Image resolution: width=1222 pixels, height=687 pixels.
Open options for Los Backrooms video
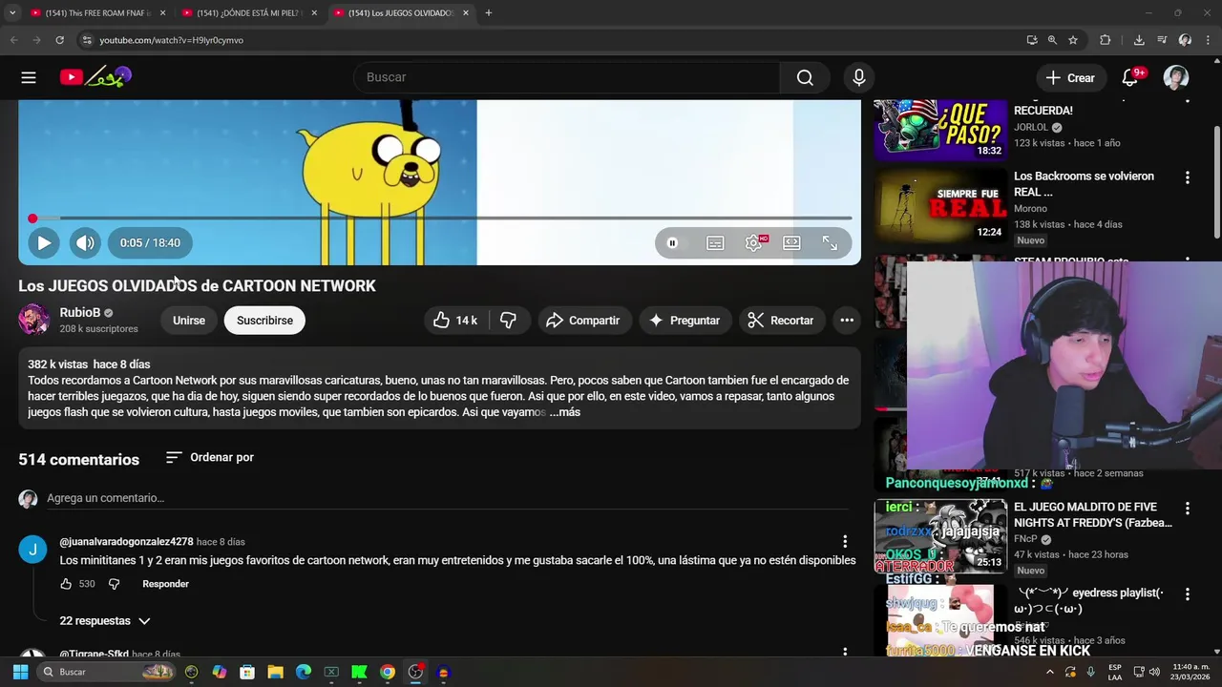pyautogui.click(x=1188, y=178)
